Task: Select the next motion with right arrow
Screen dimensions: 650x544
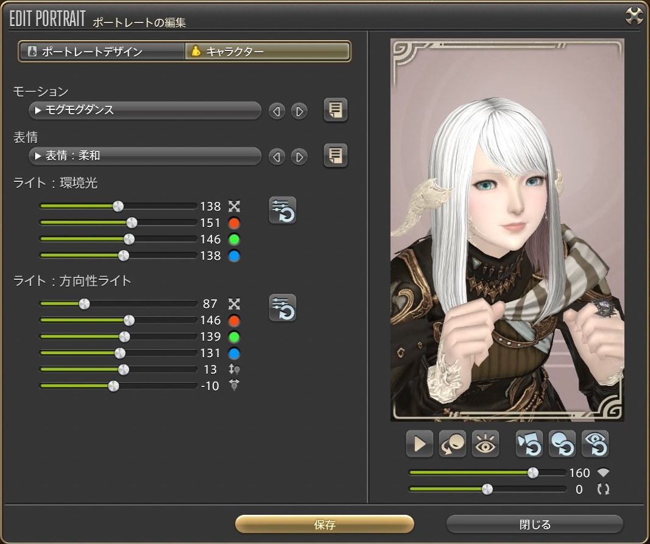Action: pos(299,111)
